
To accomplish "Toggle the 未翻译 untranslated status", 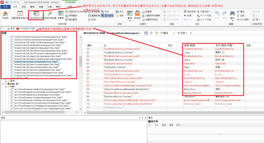I will 148,11.
